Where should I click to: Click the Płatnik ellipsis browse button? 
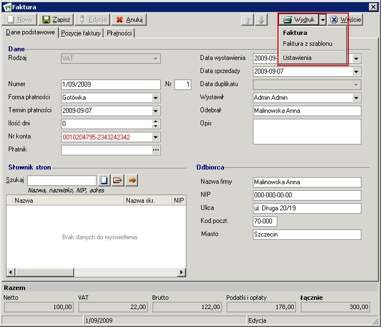coord(156,150)
